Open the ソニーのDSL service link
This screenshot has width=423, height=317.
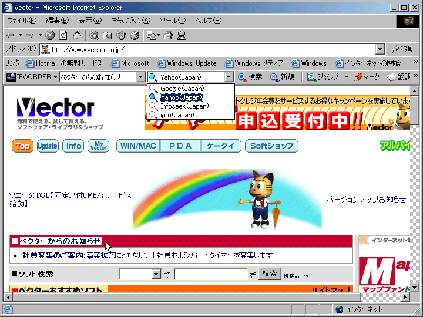pyautogui.click(x=70, y=199)
